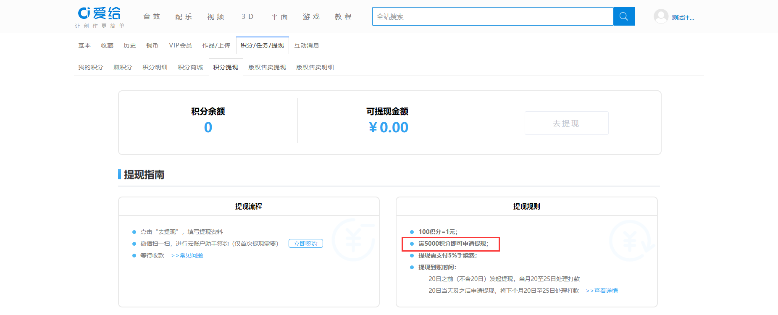Open the 积分明细 sub-tab
Viewport: 778px width, 315px height.
pos(155,67)
